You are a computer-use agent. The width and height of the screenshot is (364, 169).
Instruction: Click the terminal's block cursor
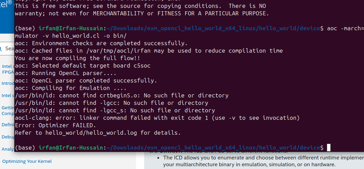(x=329, y=148)
